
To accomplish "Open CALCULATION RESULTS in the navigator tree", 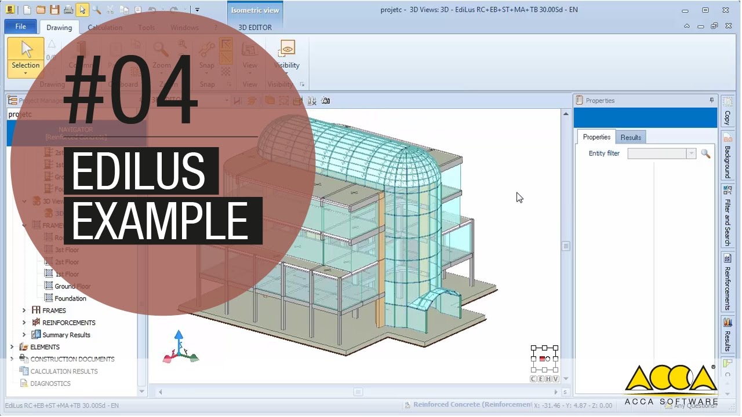I will pyautogui.click(x=64, y=371).
